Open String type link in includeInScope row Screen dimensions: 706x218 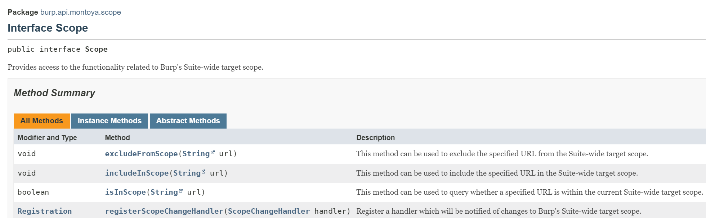pos(187,173)
